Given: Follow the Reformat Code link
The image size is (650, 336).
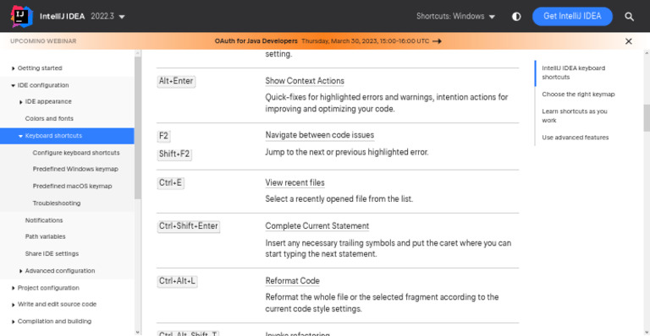Looking at the screenshot, I should point(292,281).
